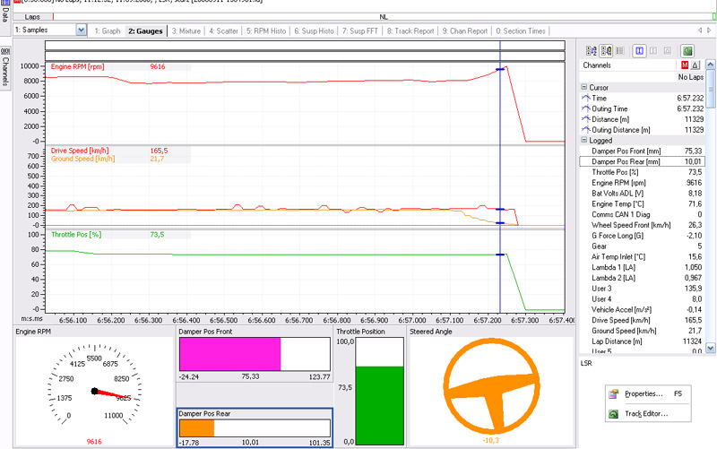Open the Track Report tab
Image resolution: width=717 pixels, height=449 pixels.
(410, 31)
